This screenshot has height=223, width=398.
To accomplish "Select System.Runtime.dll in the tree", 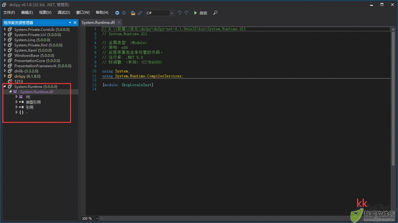I will coord(36,92).
